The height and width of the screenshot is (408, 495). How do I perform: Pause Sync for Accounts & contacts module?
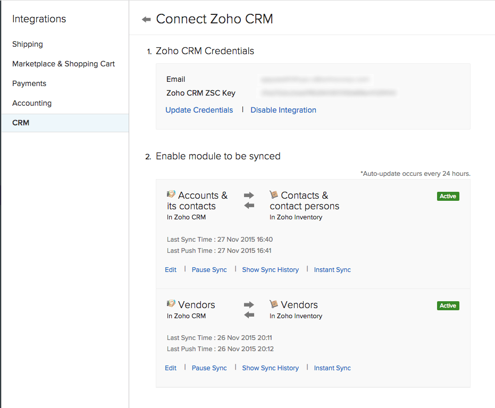click(x=209, y=270)
